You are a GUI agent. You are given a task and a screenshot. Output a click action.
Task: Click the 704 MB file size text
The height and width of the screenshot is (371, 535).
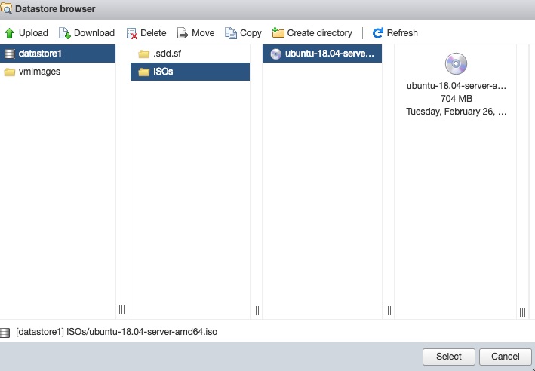[457, 99]
